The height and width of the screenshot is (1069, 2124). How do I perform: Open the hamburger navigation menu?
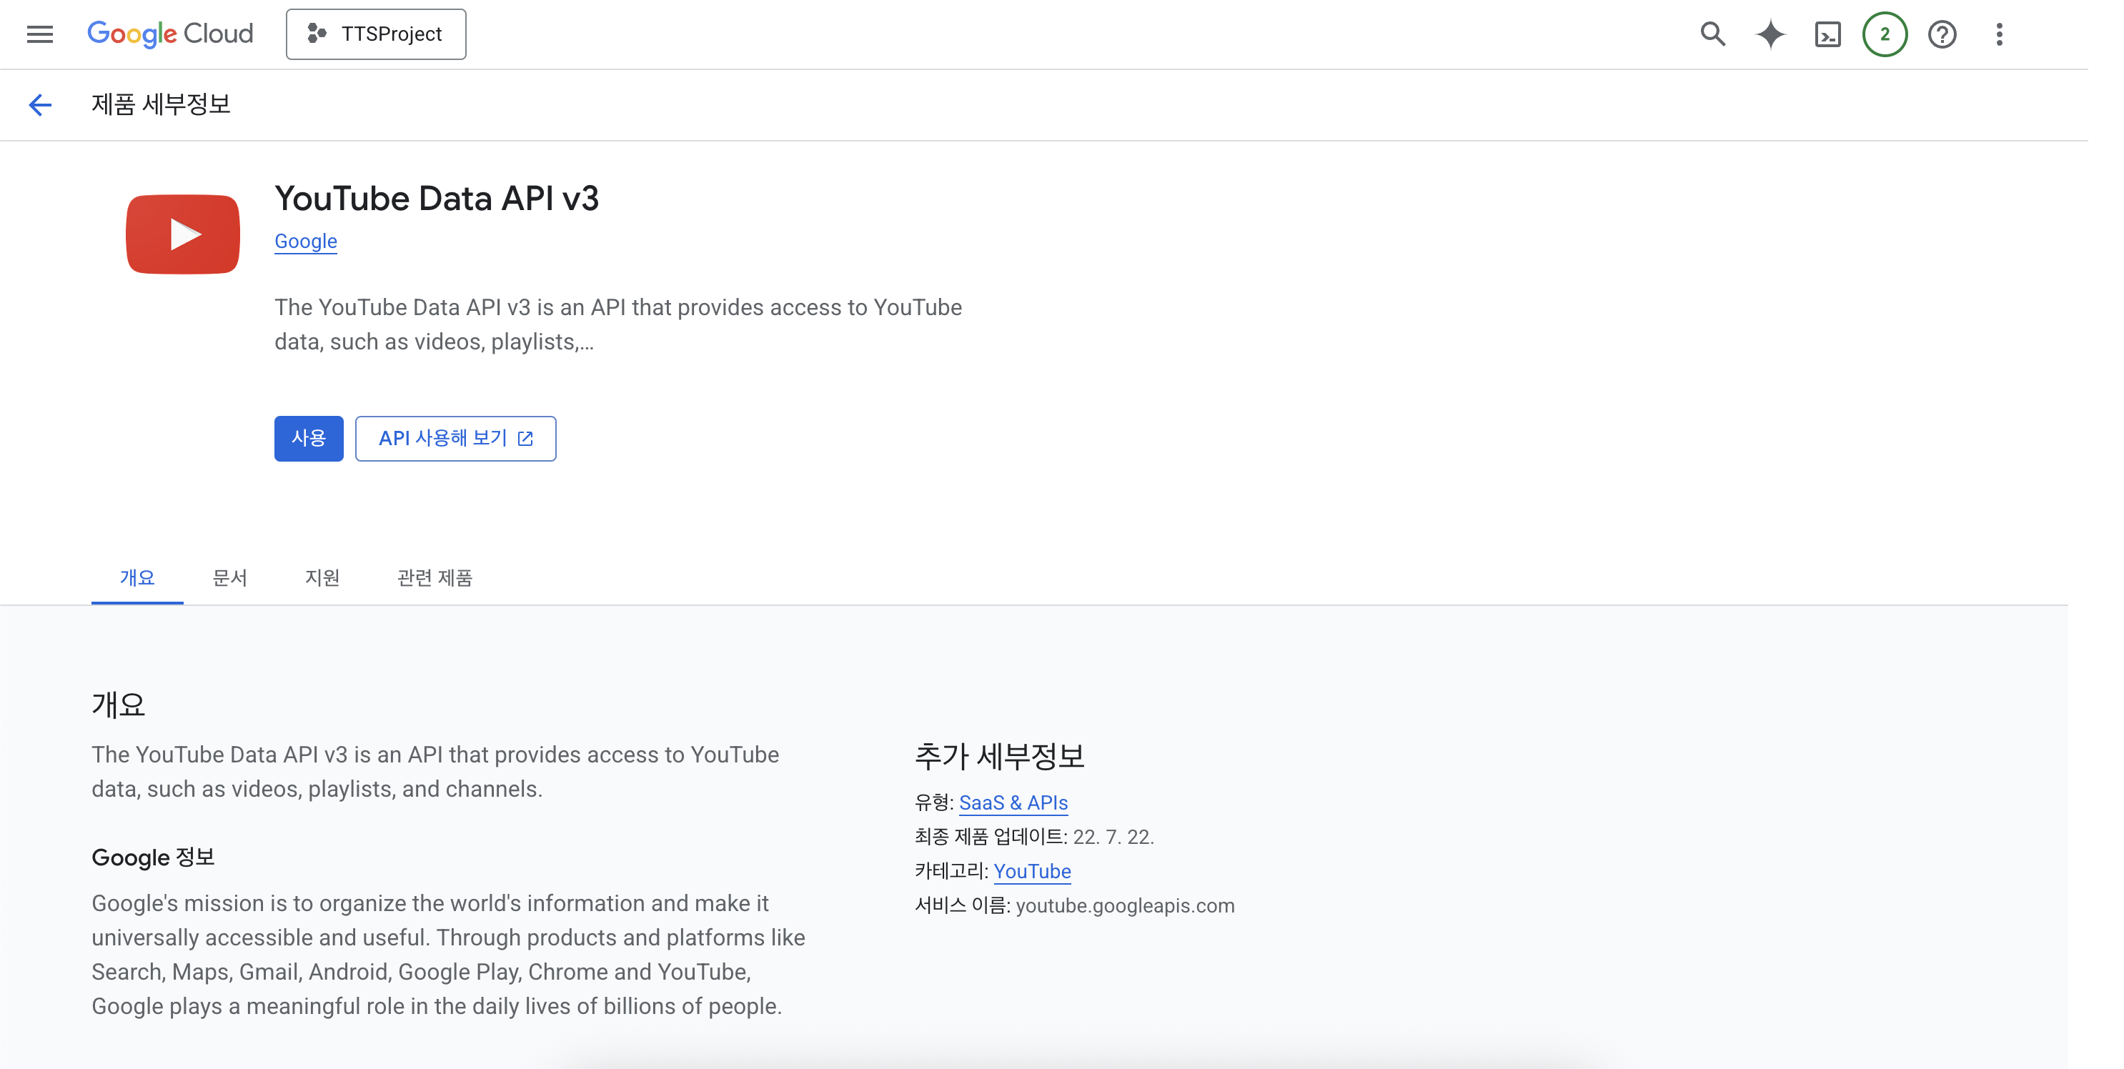click(39, 34)
